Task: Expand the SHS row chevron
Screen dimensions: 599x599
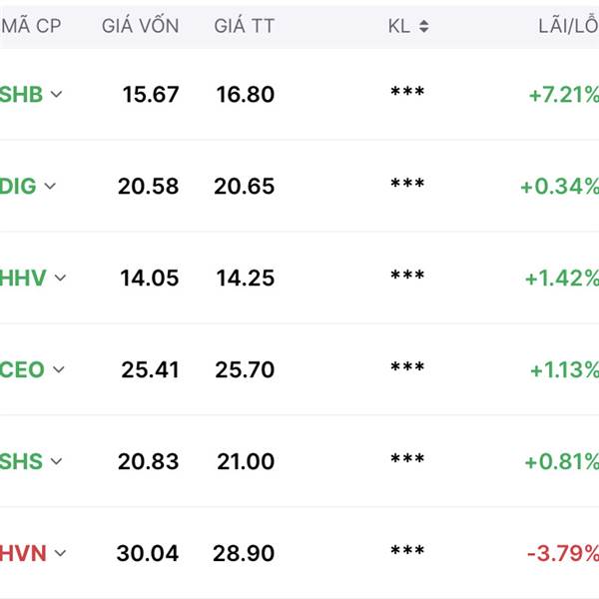Action: [x=57, y=461]
